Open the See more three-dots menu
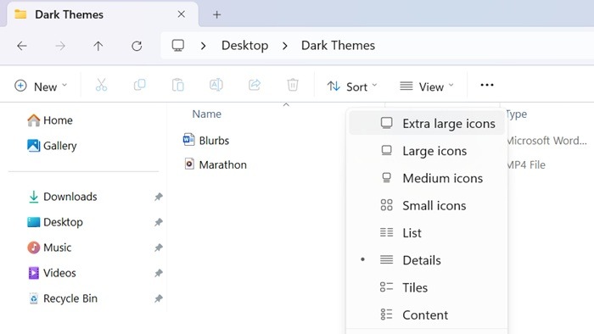 [x=487, y=85]
